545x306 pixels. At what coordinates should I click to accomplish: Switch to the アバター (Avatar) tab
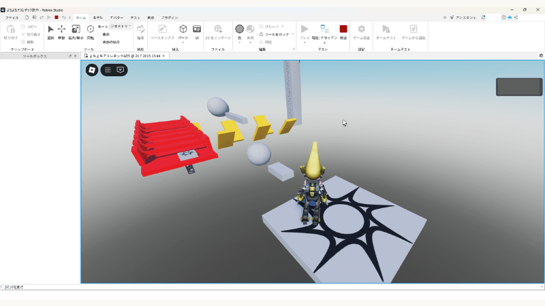pos(116,18)
